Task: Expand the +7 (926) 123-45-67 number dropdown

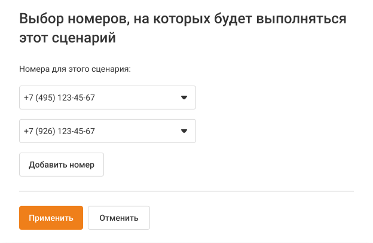Action: click(108, 131)
